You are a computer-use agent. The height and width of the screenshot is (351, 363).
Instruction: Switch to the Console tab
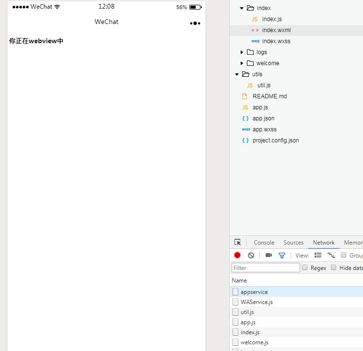pyautogui.click(x=264, y=243)
